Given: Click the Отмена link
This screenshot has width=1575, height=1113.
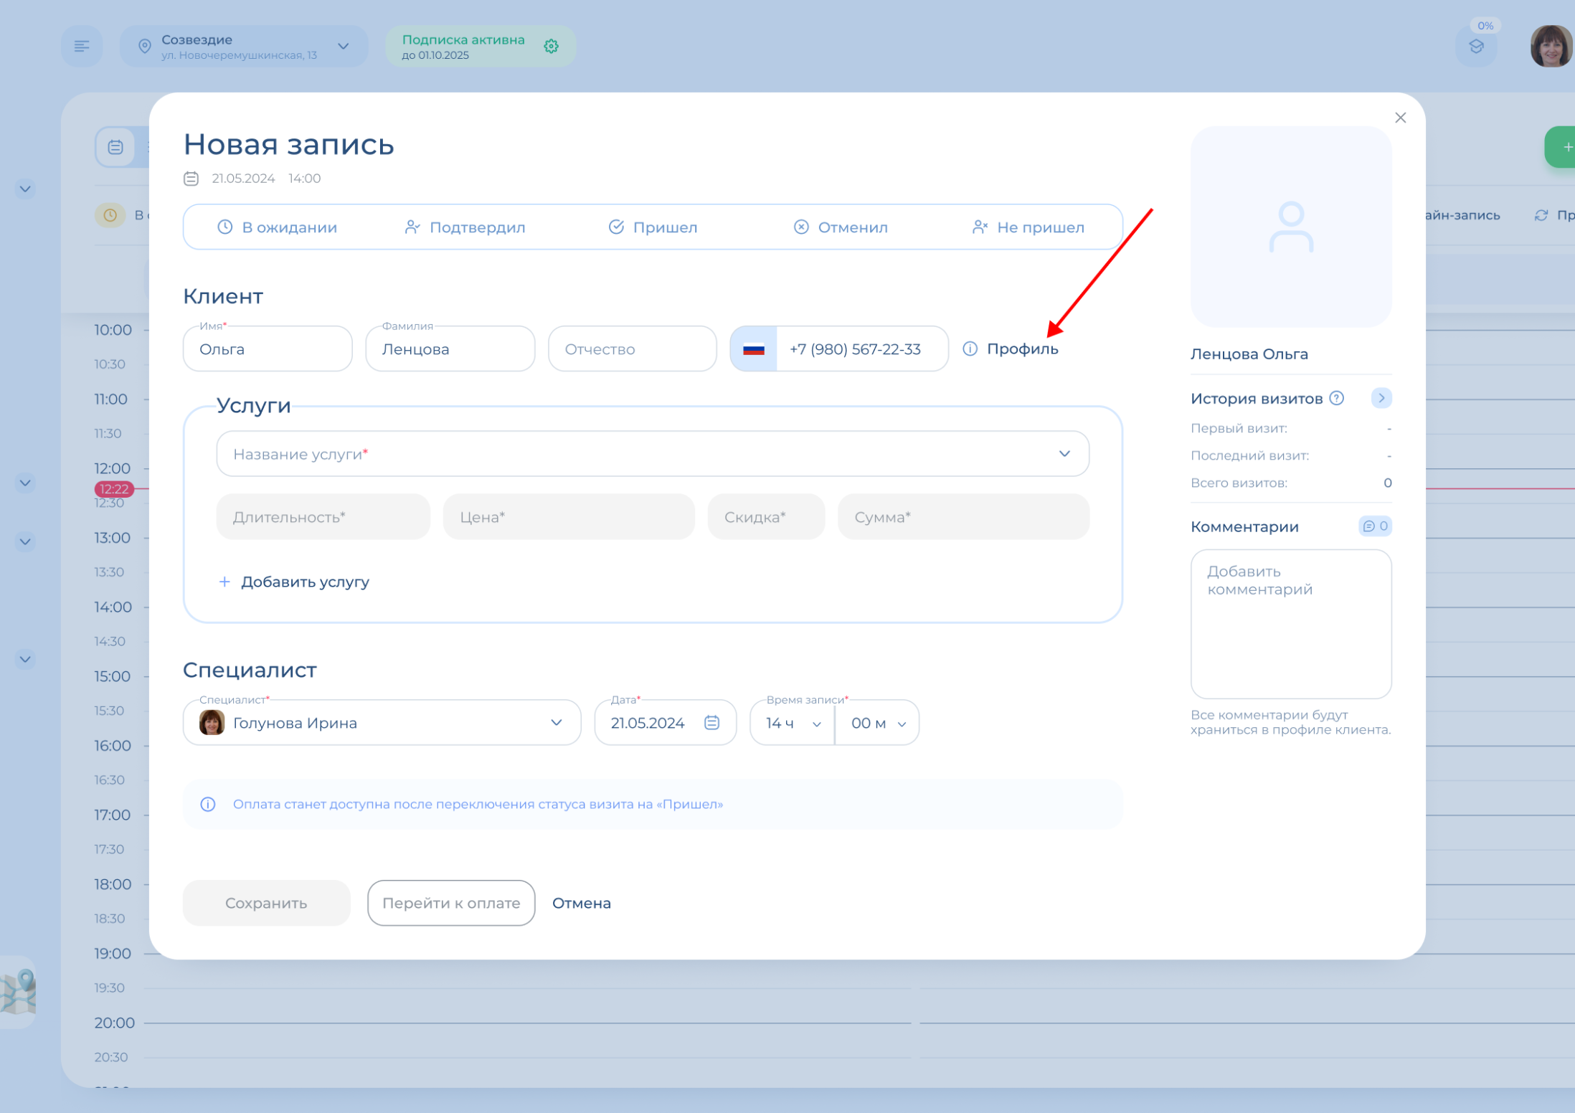Looking at the screenshot, I should tap(581, 903).
